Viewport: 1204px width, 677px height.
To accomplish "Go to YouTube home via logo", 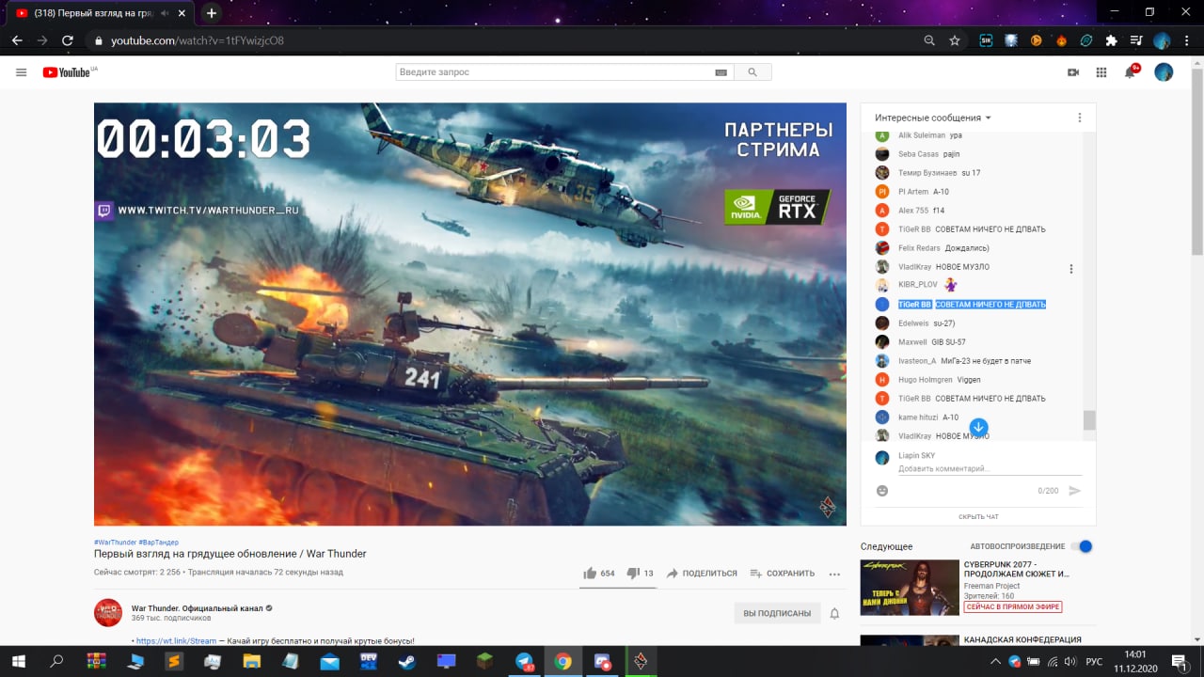I will [x=69, y=72].
